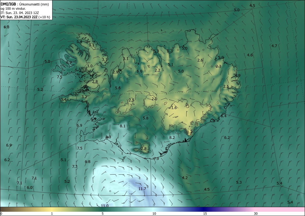Click the '0' tick on the color scale
Image resolution: width=305 pixels, height=216 pixels.
(1, 214)
